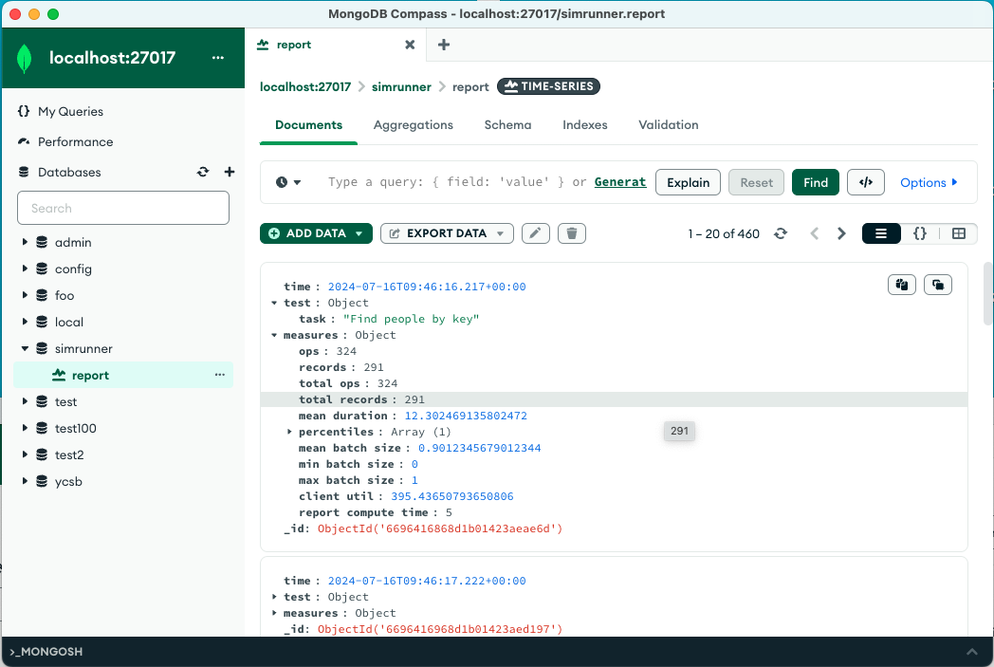
Task: Switch to the Indexes tab
Action: 584,125
